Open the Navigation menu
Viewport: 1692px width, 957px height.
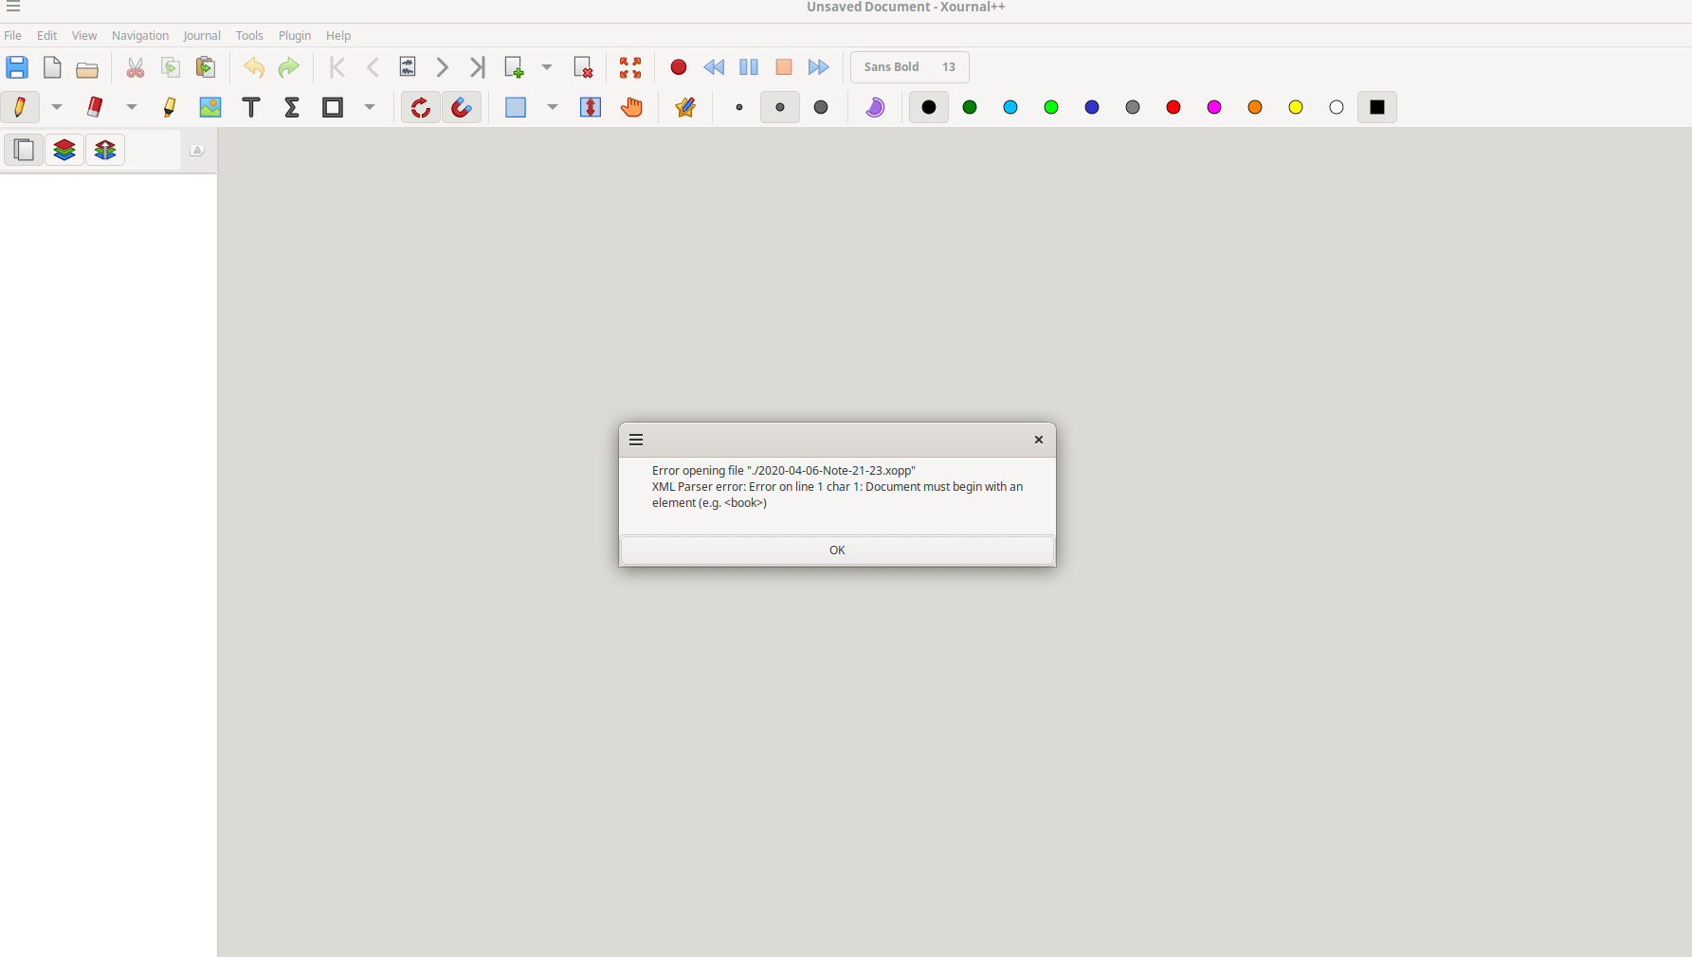[x=139, y=35]
